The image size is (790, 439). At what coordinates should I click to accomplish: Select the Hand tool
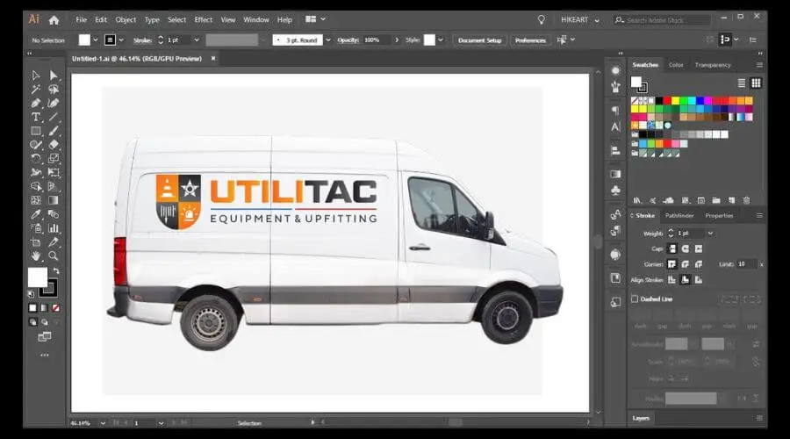36,256
